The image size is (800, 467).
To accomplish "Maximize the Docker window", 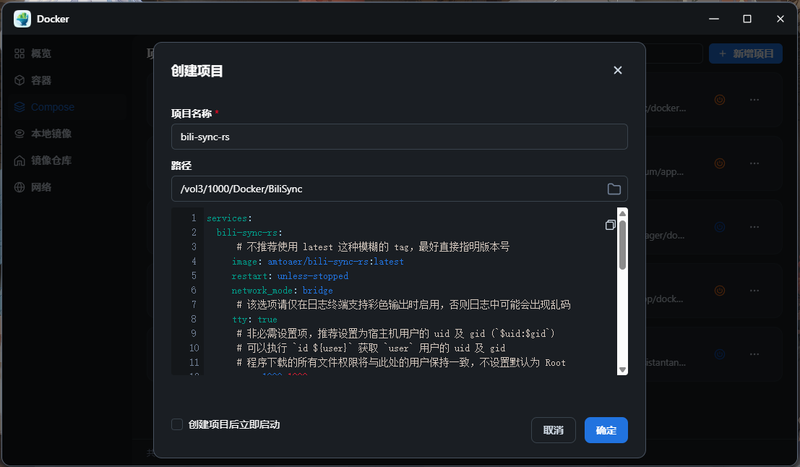I will [747, 19].
